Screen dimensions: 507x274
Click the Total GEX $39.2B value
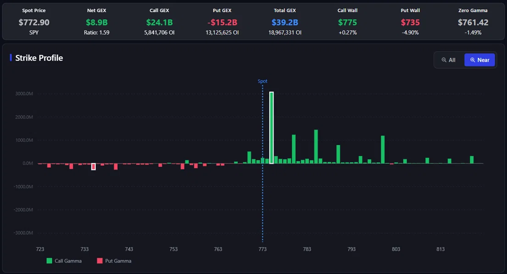285,22
